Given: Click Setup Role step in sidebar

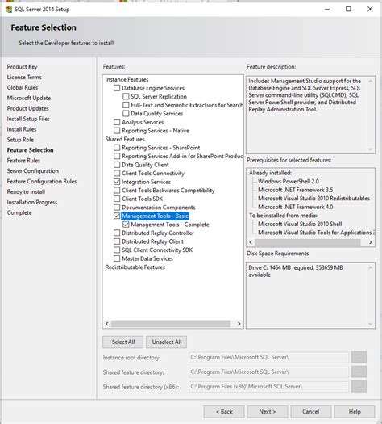Looking at the screenshot, I should 20,140.
